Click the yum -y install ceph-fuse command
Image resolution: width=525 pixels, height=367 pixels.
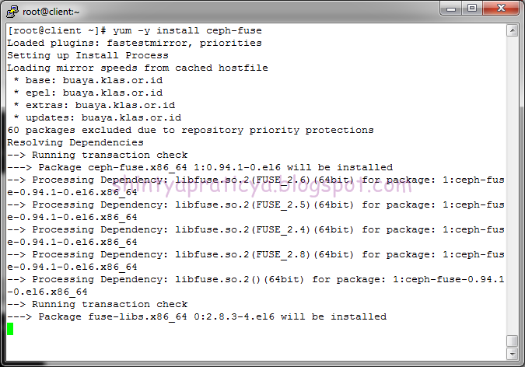187,30
